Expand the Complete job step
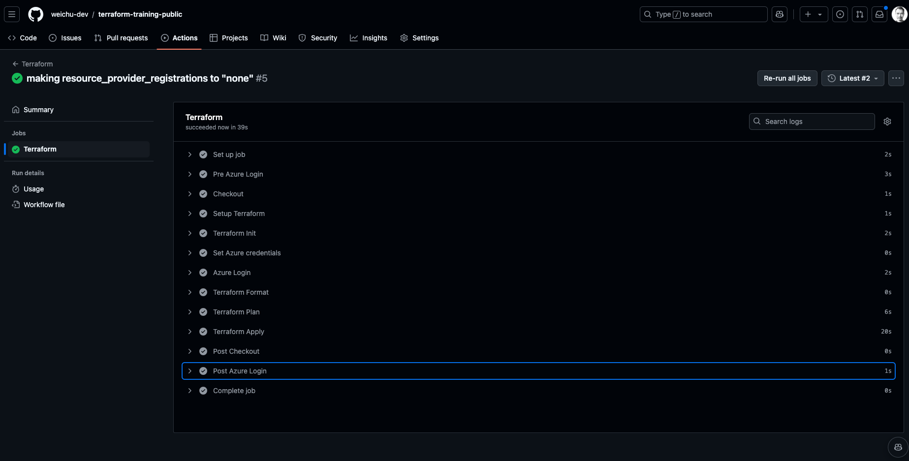Image resolution: width=909 pixels, height=461 pixels. click(x=538, y=391)
